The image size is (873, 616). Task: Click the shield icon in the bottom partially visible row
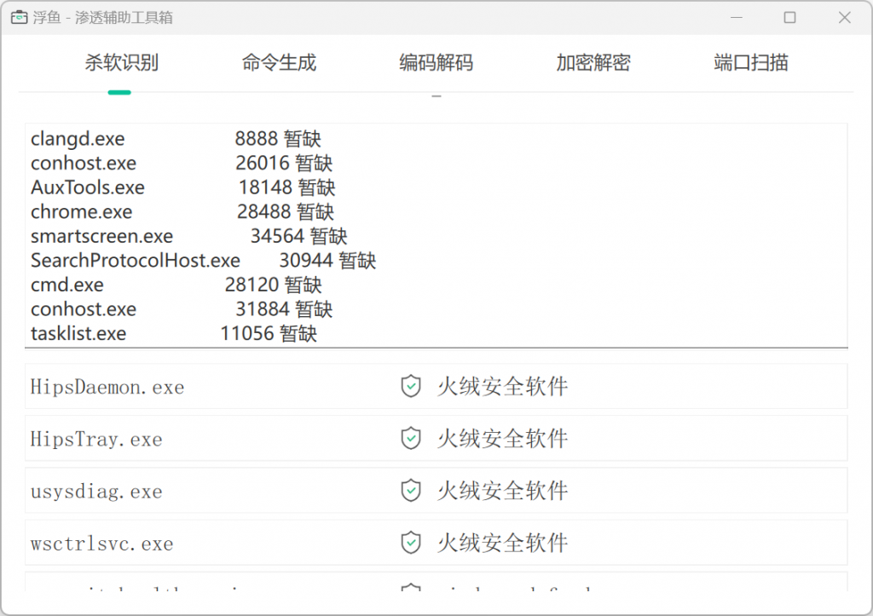[410, 590]
